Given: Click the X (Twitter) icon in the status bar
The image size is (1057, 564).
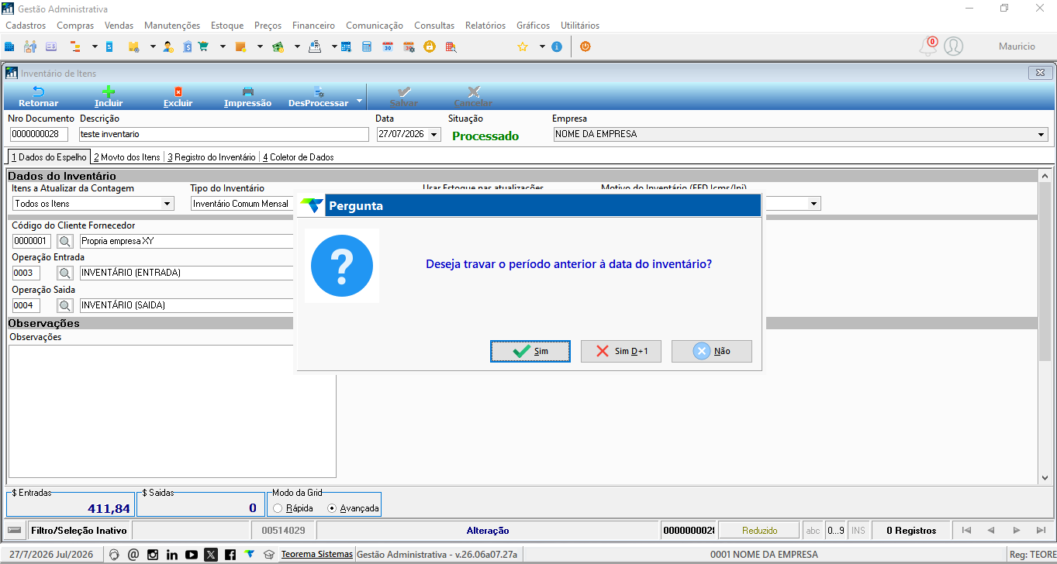Looking at the screenshot, I should coord(211,555).
